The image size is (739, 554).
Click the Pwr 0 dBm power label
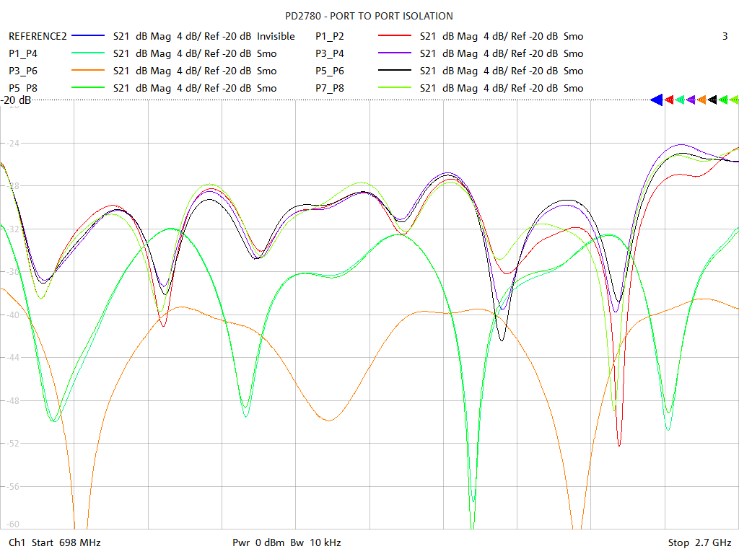(x=258, y=542)
